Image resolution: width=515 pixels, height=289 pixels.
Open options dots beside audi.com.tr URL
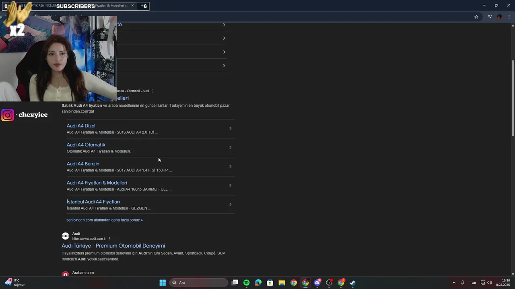click(x=109, y=239)
